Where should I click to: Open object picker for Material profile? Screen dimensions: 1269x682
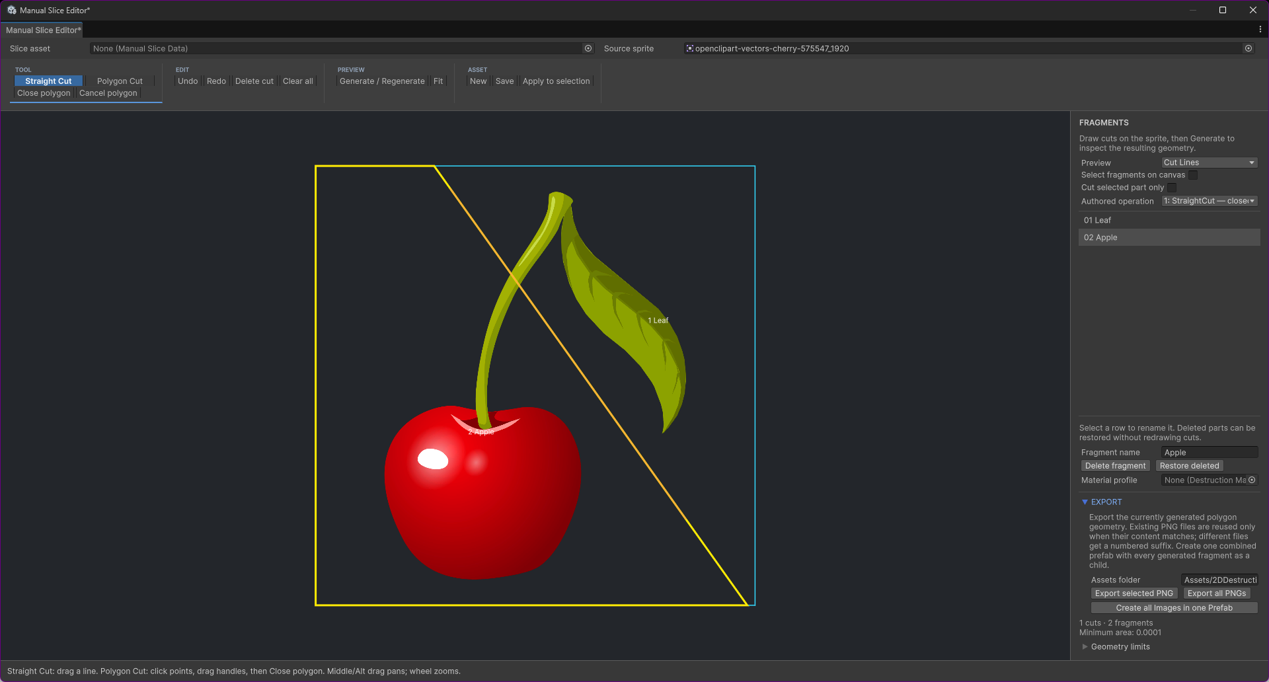tap(1252, 480)
